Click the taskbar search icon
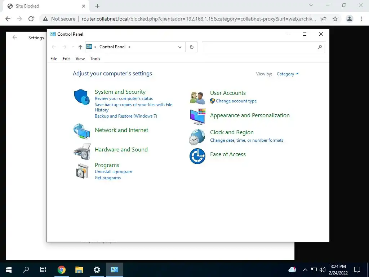The height and width of the screenshot is (277, 369). pos(26,270)
